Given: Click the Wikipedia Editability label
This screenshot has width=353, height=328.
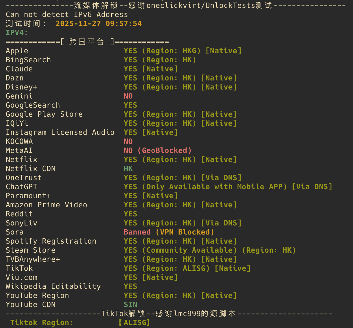Looking at the screenshot, I should 53,286.
